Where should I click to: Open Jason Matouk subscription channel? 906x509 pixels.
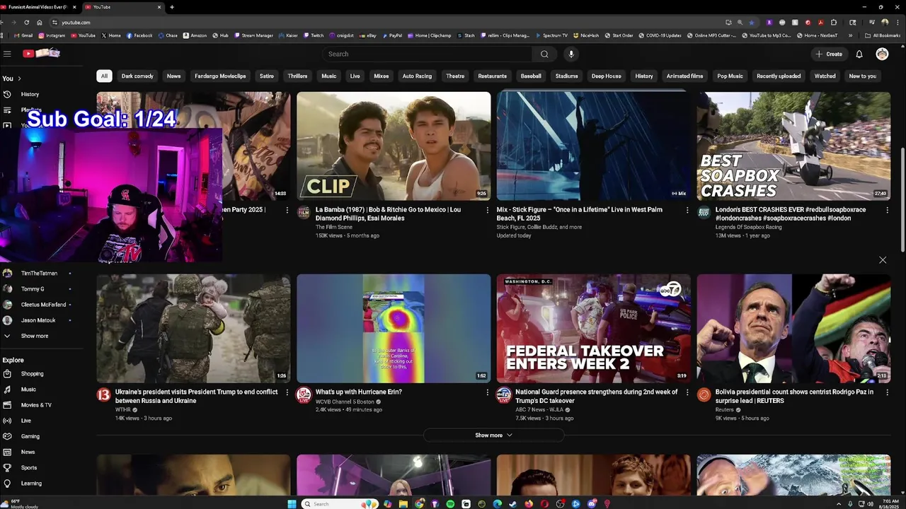[38, 320]
